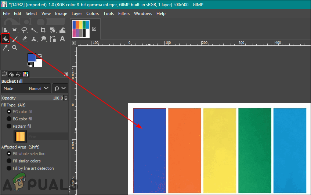Select the Unified Transform tool
This screenshot has width=311, height=195.
(53, 30)
